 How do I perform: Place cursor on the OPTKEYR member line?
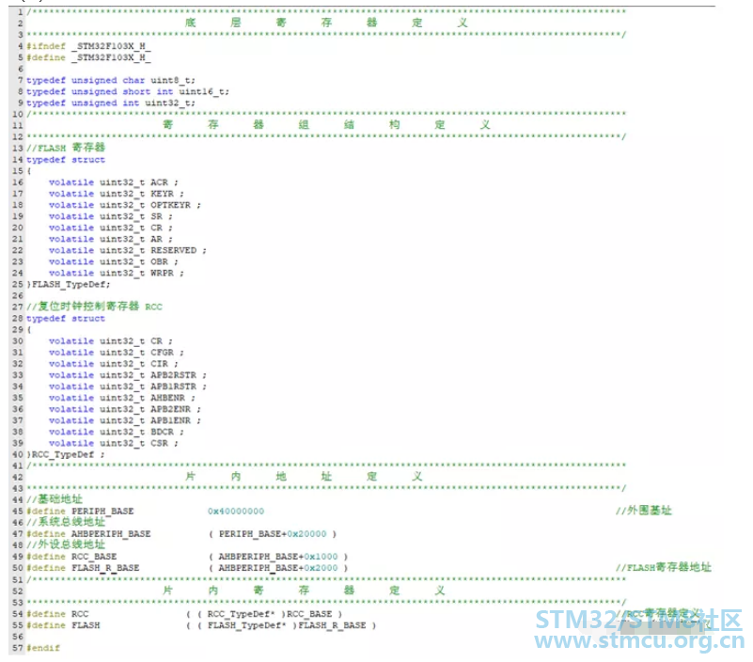point(124,205)
